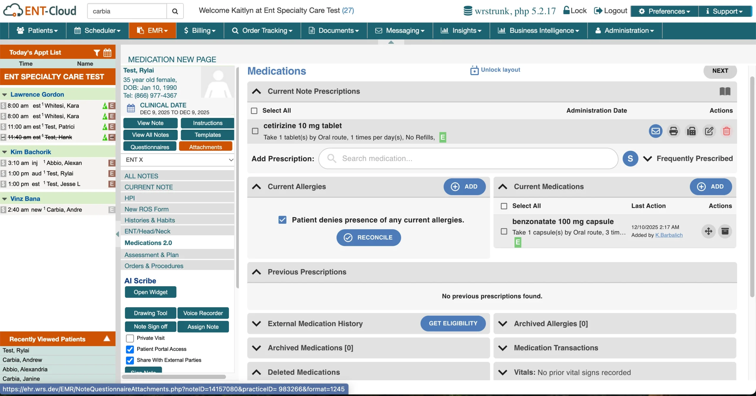Open the Billing menu
Screen dimensions: 756x396
(200, 30)
